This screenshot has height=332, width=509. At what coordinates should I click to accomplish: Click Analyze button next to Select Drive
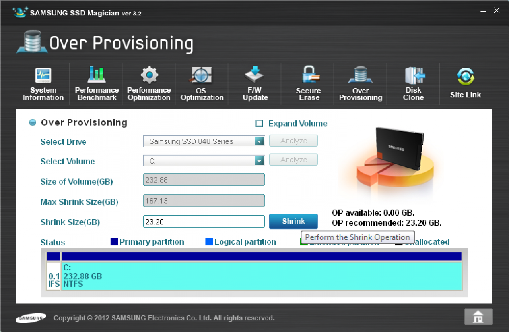coord(293,141)
